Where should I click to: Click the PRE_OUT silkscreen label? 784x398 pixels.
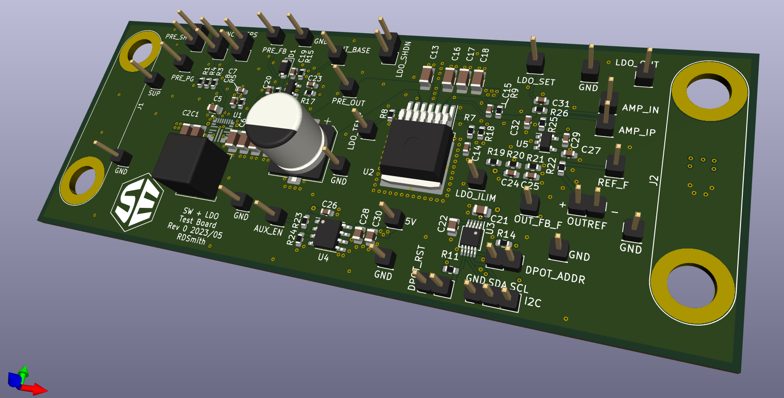348,101
